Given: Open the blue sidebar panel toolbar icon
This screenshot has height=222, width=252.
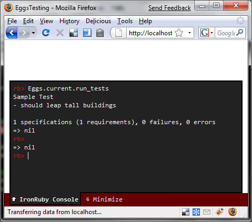Looking at the screenshot, I should coord(87,33).
